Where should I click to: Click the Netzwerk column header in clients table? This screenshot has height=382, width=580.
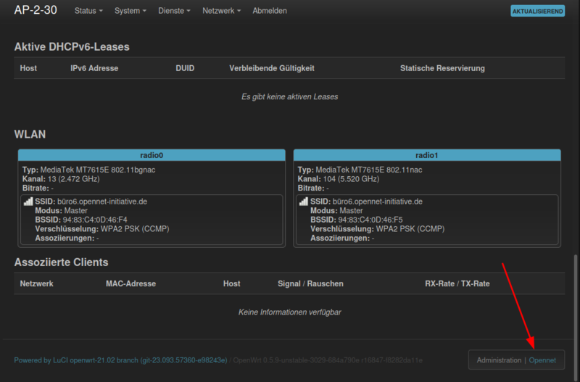click(37, 283)
